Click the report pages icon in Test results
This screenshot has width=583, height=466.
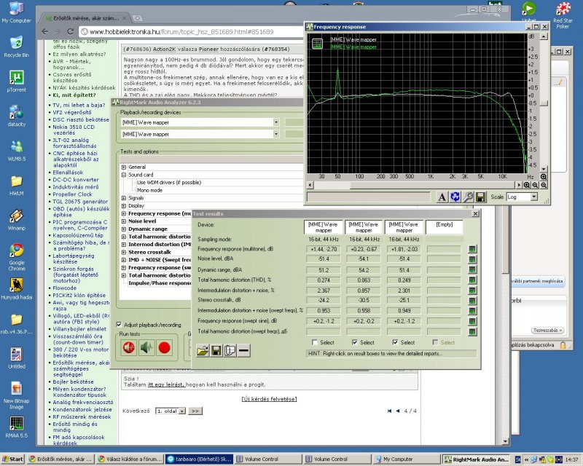(x=230, y=350)
